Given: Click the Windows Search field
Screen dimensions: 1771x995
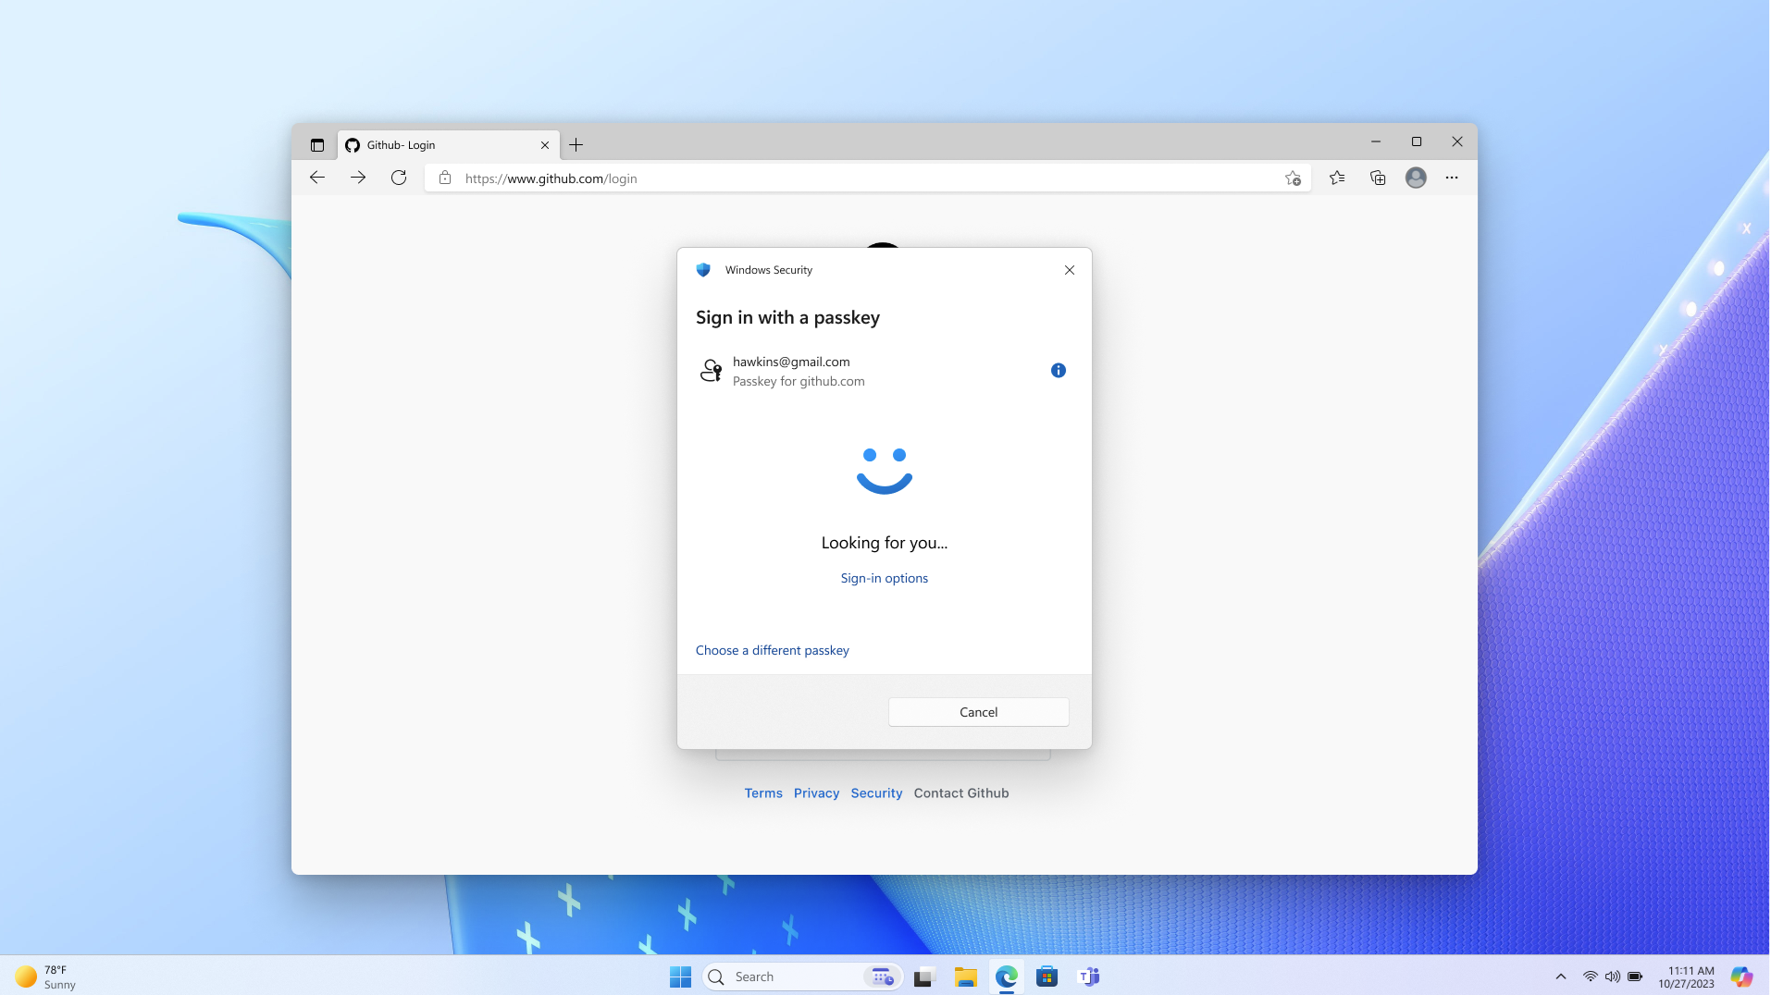Looking at the screenshot, I should [796, 976].
